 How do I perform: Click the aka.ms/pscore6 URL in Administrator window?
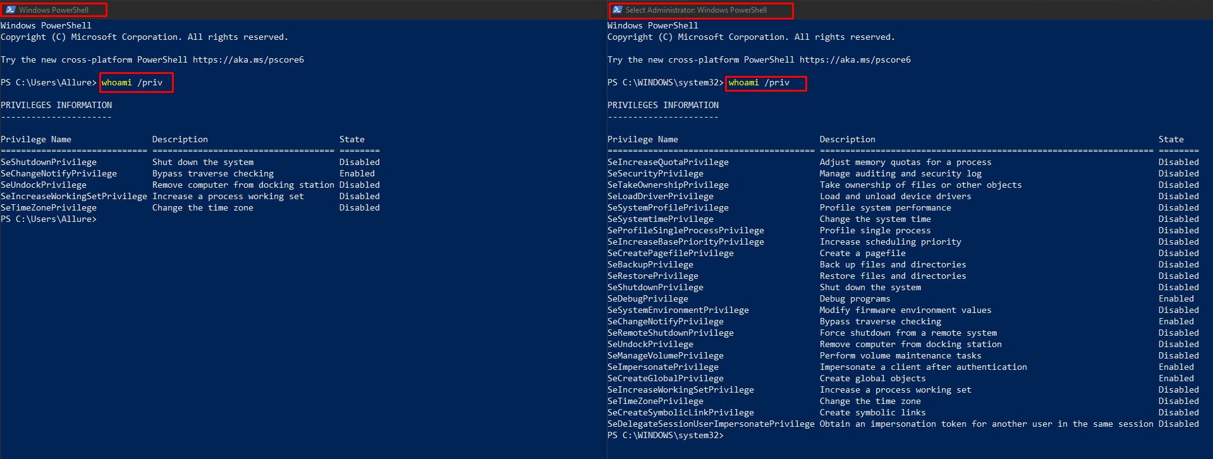click(x=855, y=60)
